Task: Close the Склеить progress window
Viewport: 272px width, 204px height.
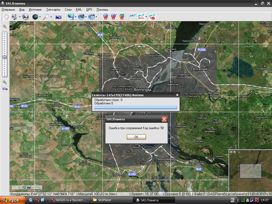Action: [177, 95]
